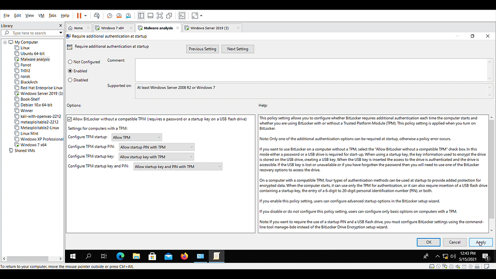Open File Explorer from the taskbar
Image resolution: width=496 pixels, height=279 pixels.
click(x=136, y=256)
